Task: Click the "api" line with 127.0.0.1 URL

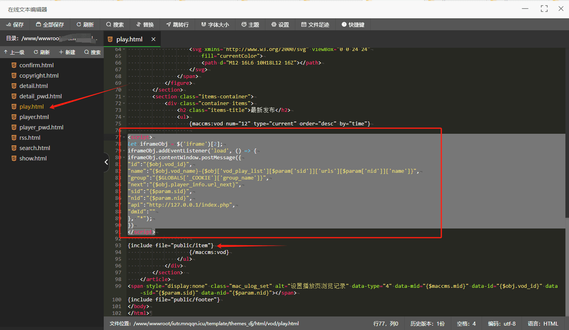Action: pos(181,205)
